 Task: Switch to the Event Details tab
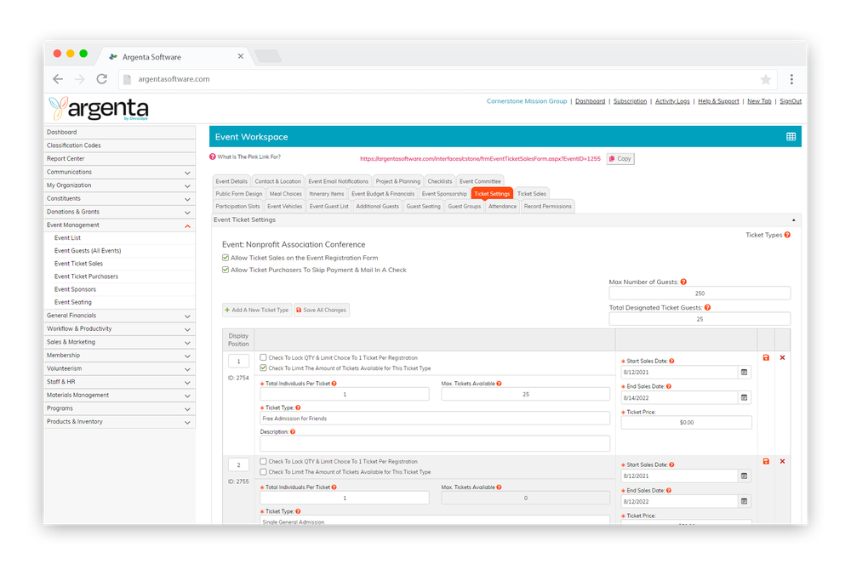point(231,181)
